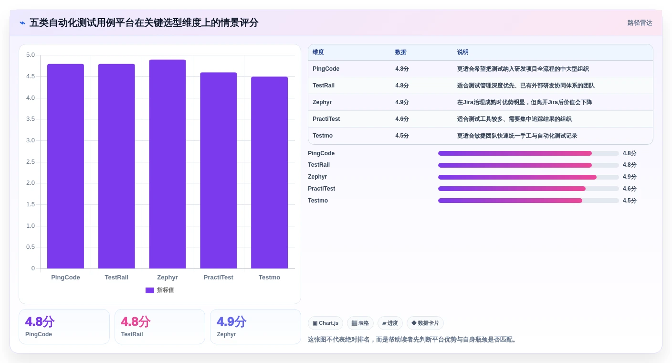
Task: Click the PingCode label in the progress list
Action: [321, 153]
